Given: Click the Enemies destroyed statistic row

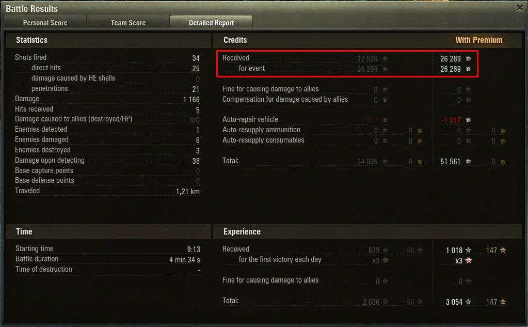Looking at the screenshot, I should coord(107,150).
